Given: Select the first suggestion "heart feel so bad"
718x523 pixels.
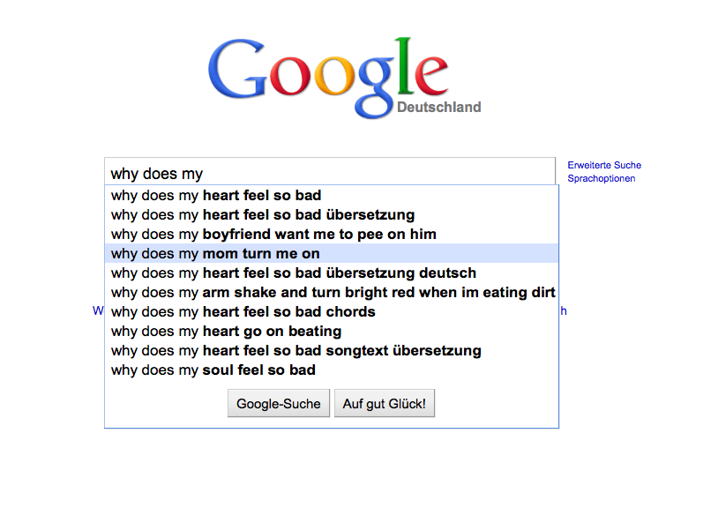Looking at the screenshot, I should (x=216, y=196).
